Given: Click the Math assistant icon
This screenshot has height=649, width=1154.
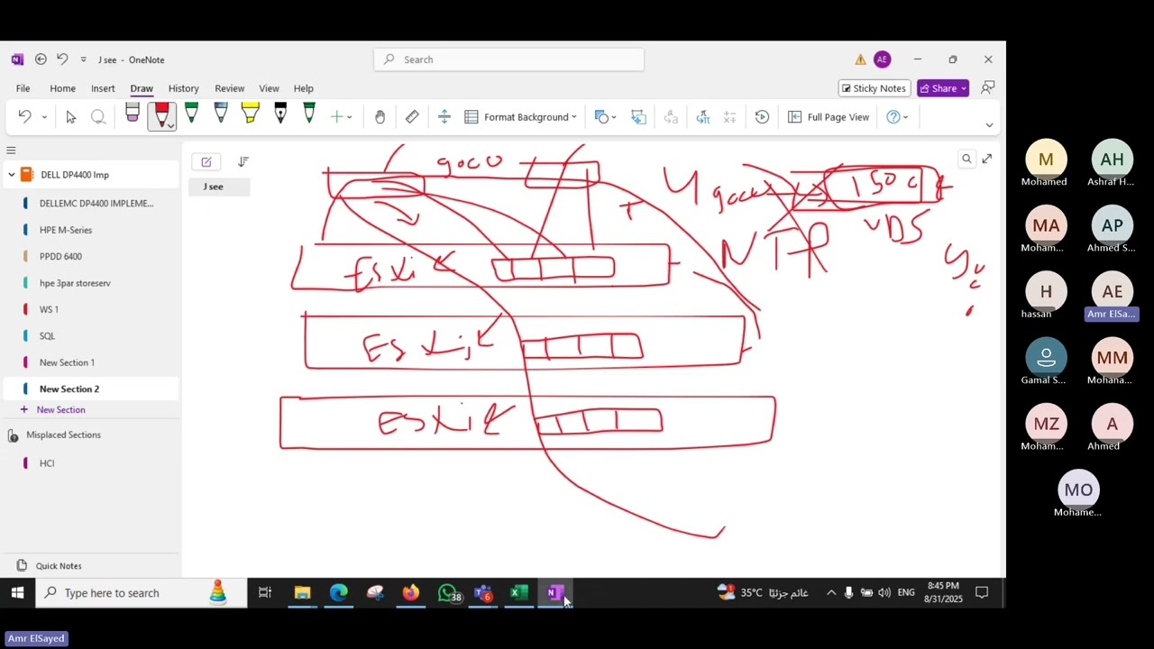Looking at the screenshot, I should [x=730, y=117].
